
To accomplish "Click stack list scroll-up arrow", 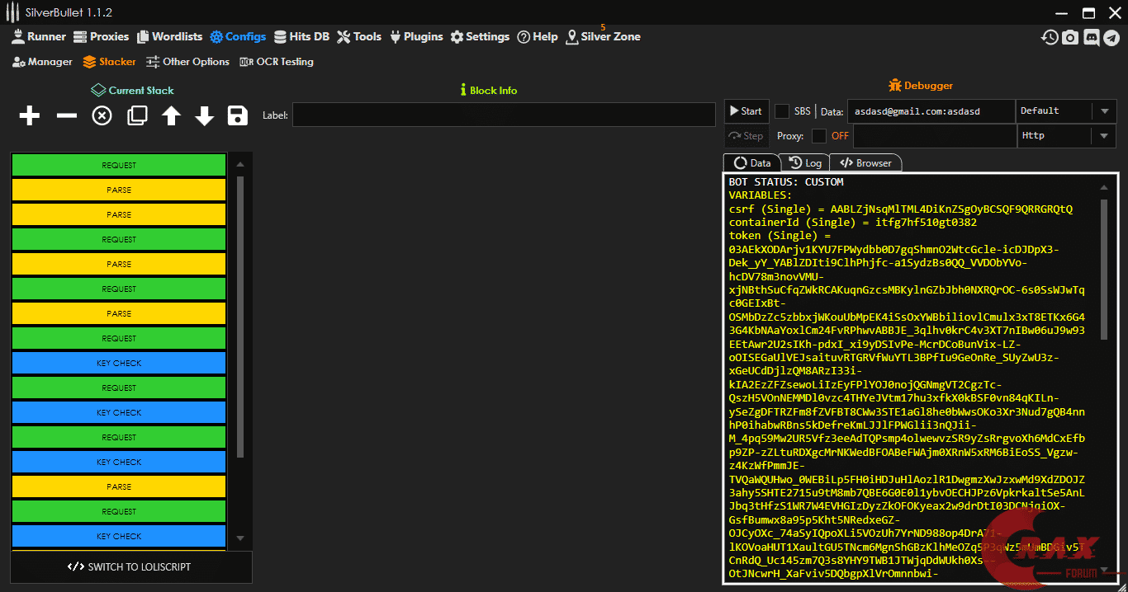I will pyautogui.click(x=240, y=164).
